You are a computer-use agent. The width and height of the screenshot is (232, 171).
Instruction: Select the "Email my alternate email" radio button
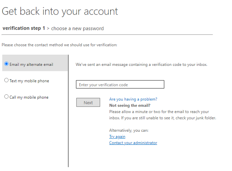tap(6, 64)
